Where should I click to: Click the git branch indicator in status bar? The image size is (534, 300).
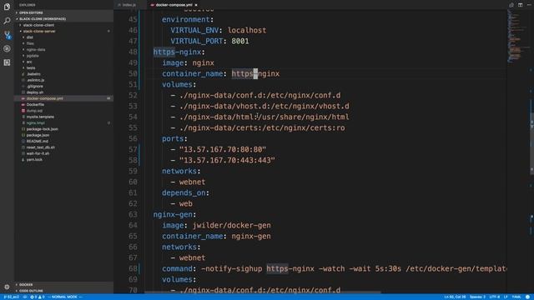pyautogui.click(x=11, y=297)
